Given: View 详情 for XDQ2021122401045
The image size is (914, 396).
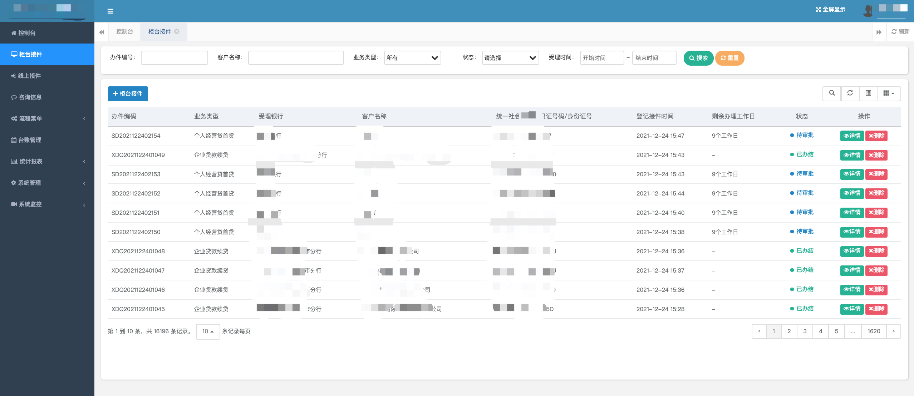Looking at the screenshot, I should click(852, 309).
